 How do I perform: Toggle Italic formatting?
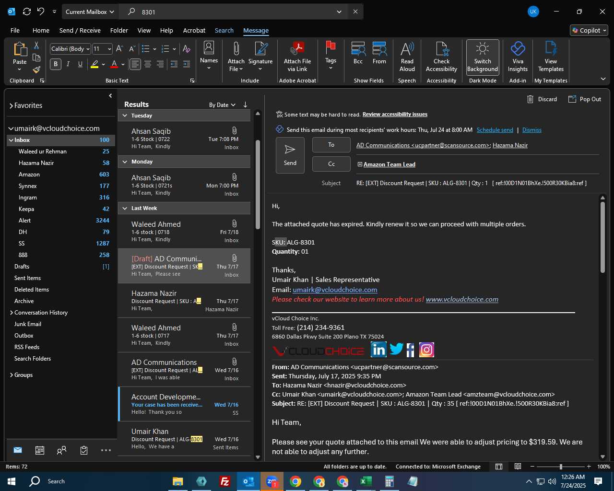pyautogui.click(x=68, y=64)
